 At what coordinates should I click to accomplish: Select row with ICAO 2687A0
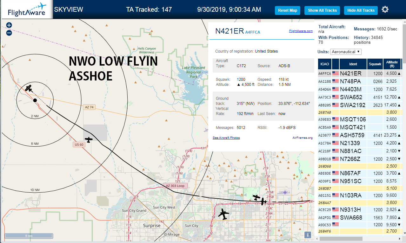360,112
